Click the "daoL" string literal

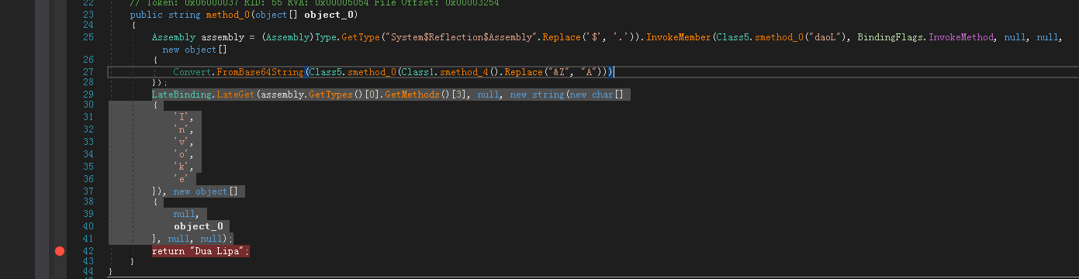[825, 37]
